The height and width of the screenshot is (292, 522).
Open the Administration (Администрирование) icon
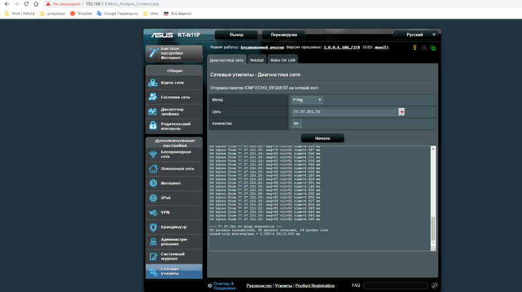click(153, 241)
